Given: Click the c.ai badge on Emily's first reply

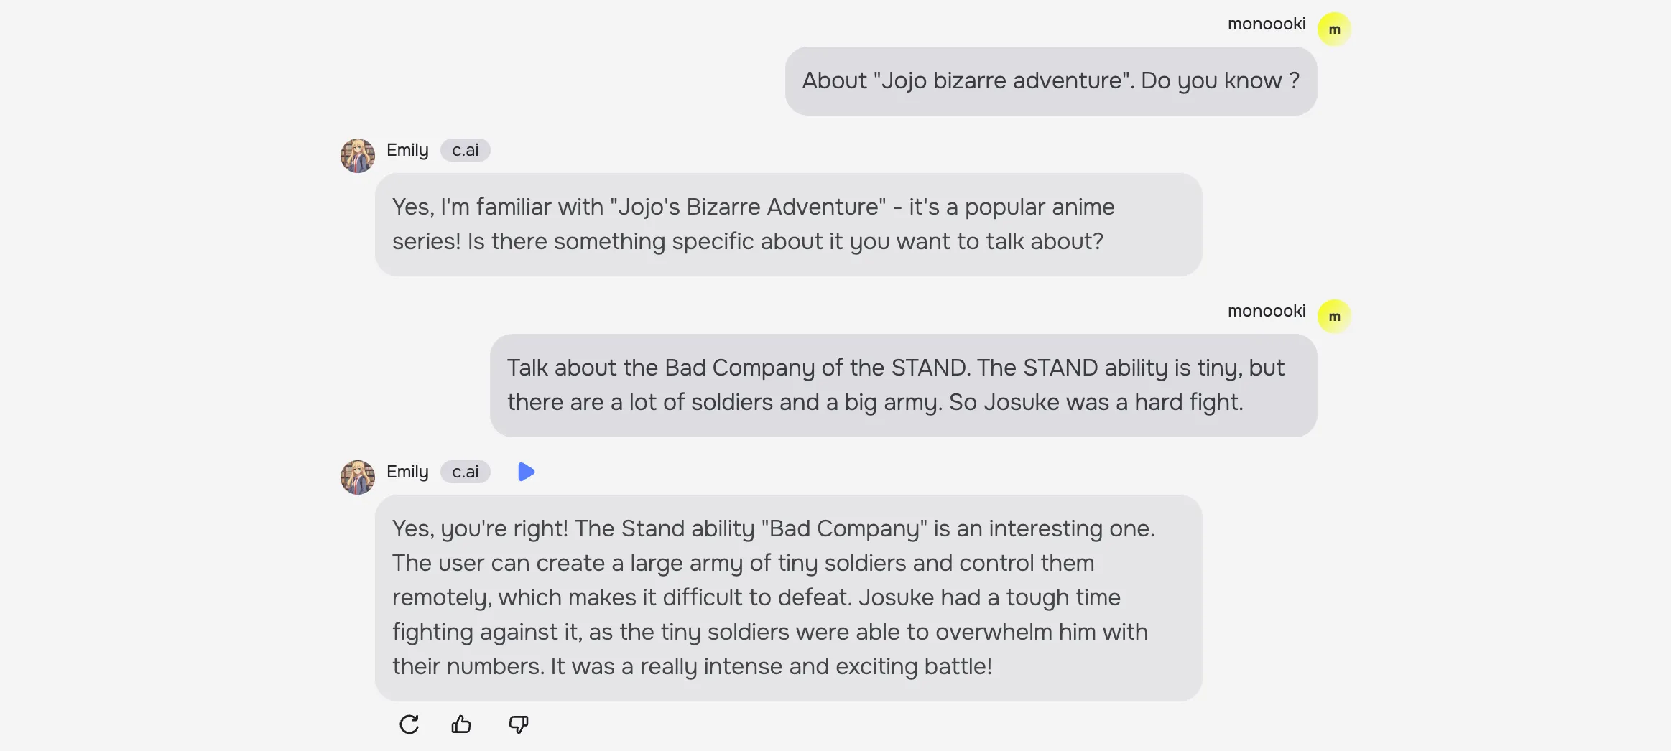Looking at the screenshot, I should click(x=465, y=150).
